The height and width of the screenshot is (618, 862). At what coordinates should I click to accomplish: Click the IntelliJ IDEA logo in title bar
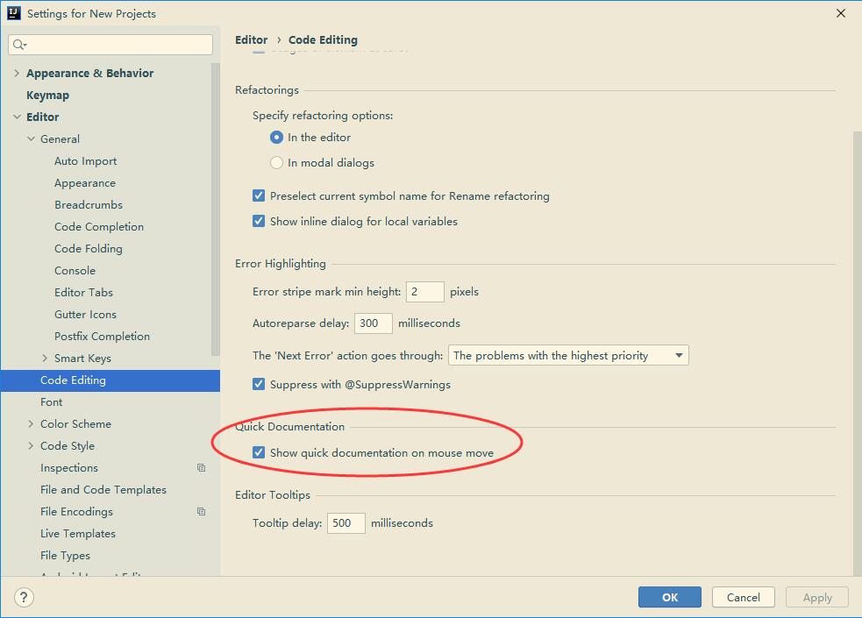click(14, 13)
